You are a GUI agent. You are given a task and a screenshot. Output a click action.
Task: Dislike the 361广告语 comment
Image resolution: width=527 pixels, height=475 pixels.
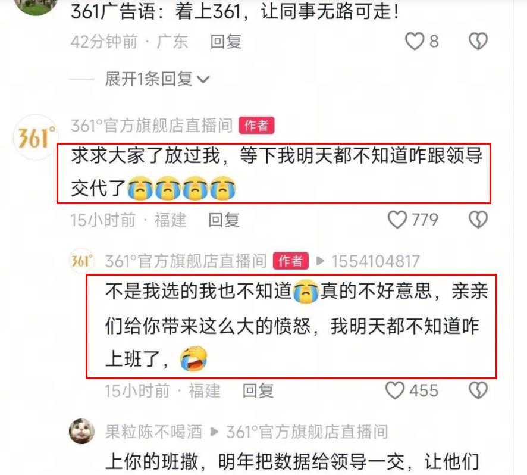tap(478, 42)
